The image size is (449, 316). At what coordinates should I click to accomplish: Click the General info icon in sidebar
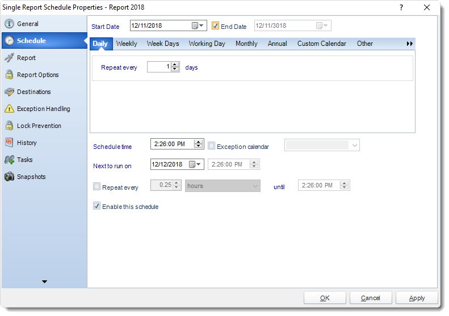coord(9,23)
